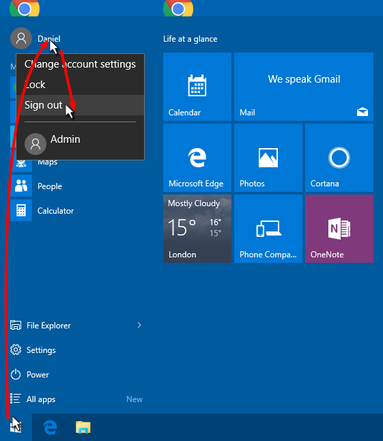Click the Calculator app icon
Viewport: 383px width, 441px height.
coord(21,211)
